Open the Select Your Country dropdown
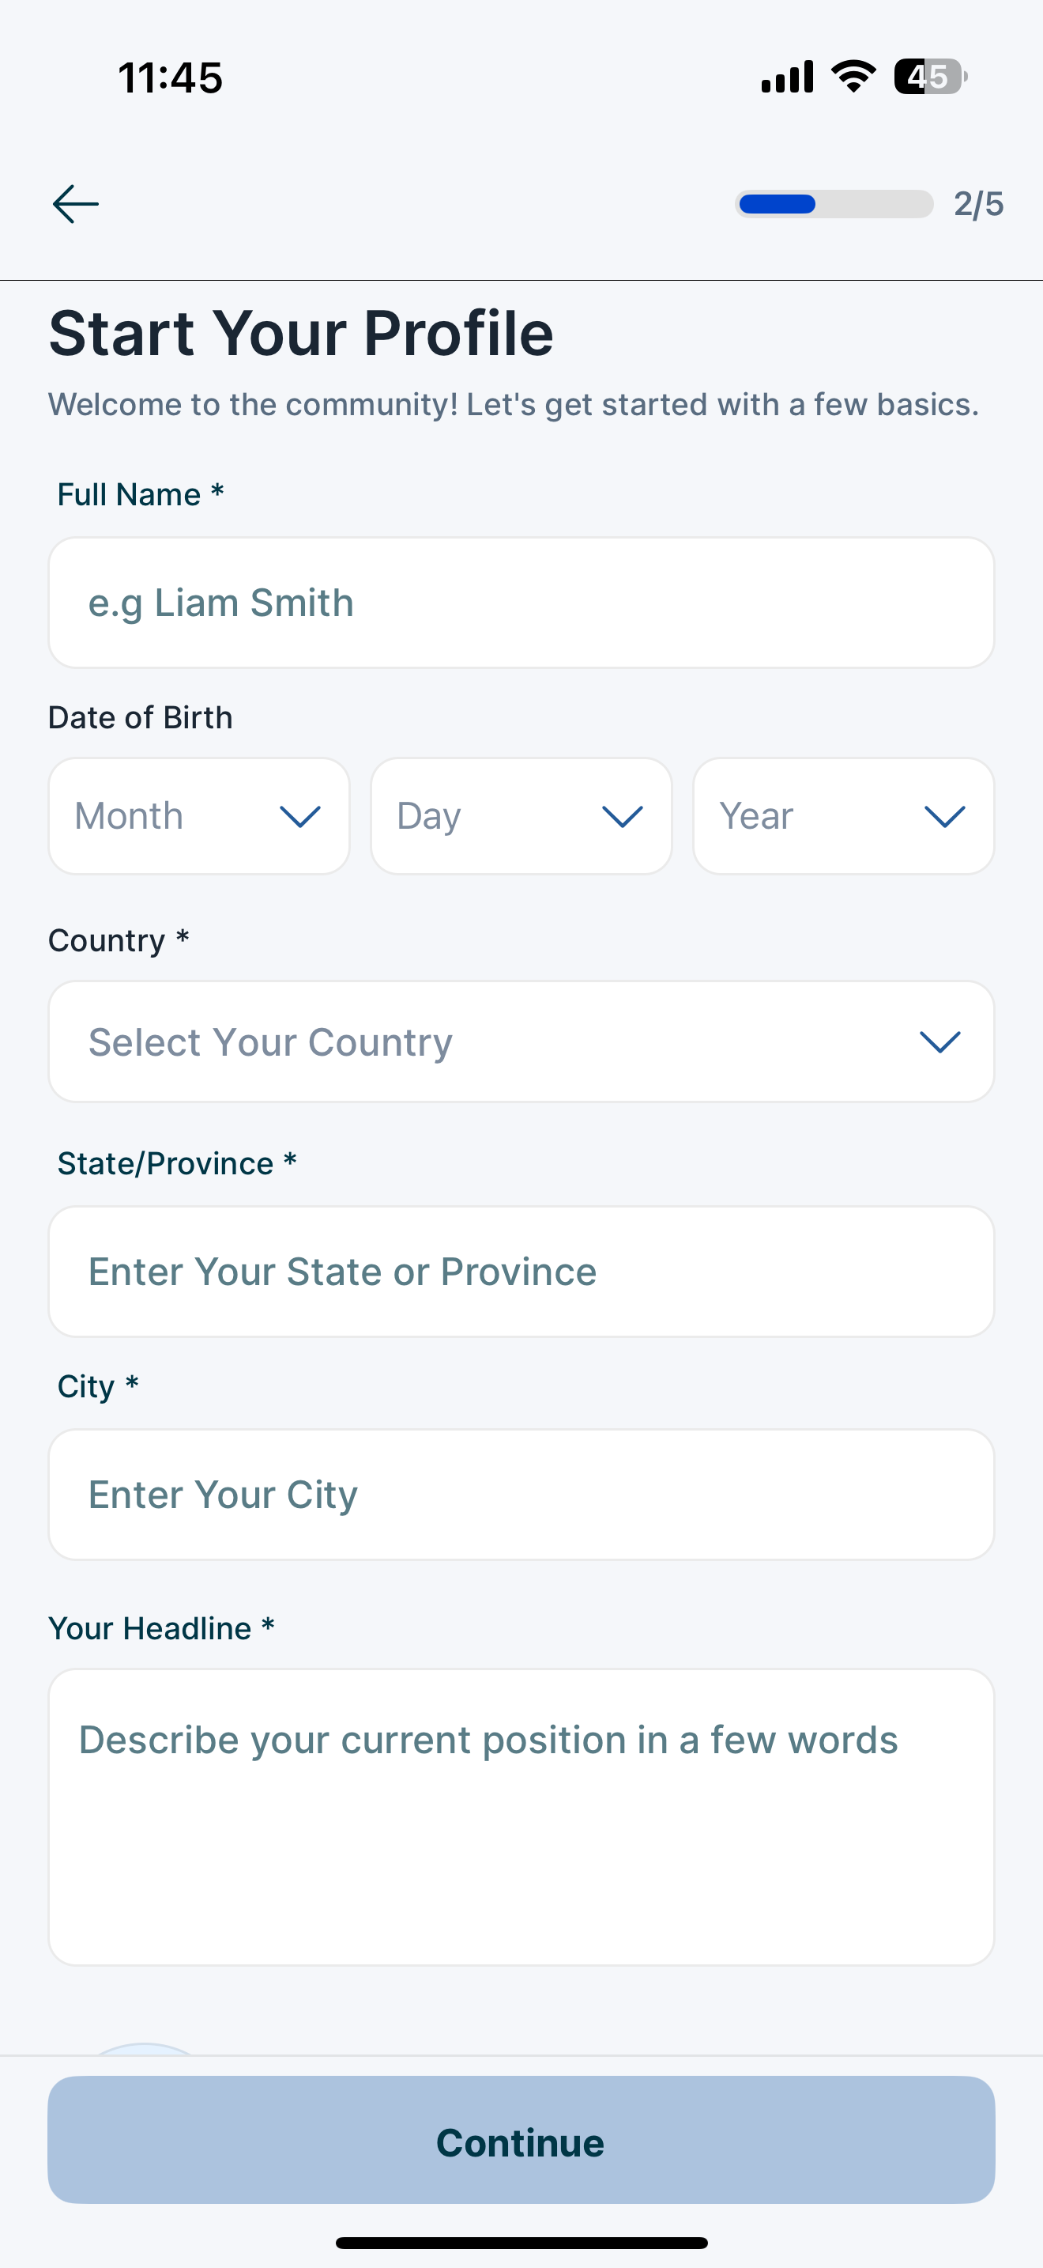Viewport: 1043px width, 2268px height. [521, 1041]
